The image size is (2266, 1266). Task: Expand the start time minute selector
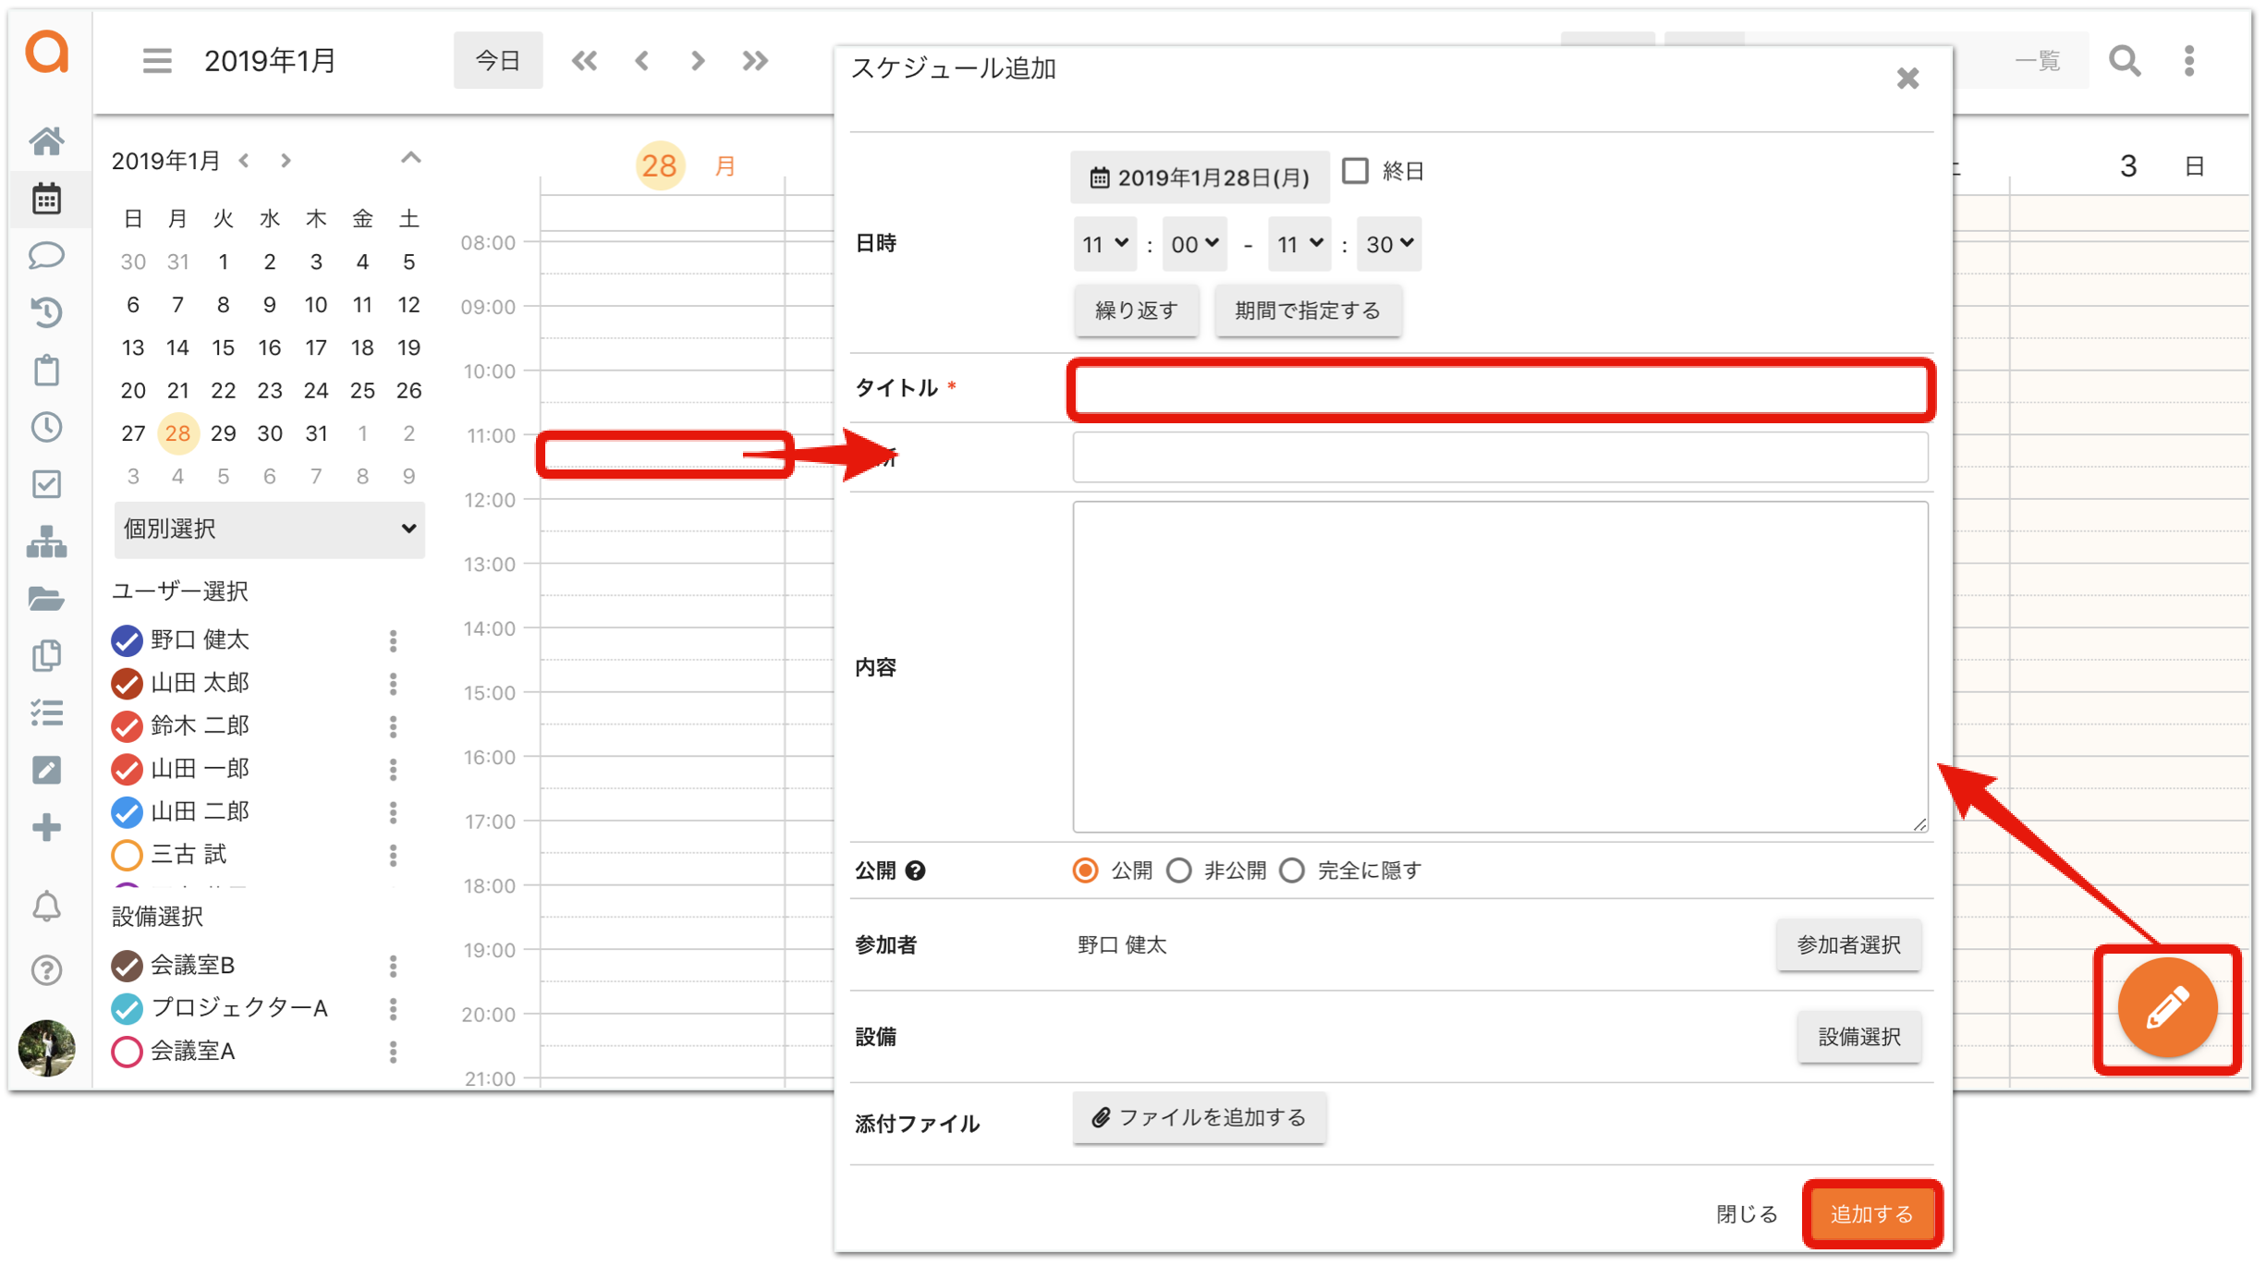(x=1194, y=243)
